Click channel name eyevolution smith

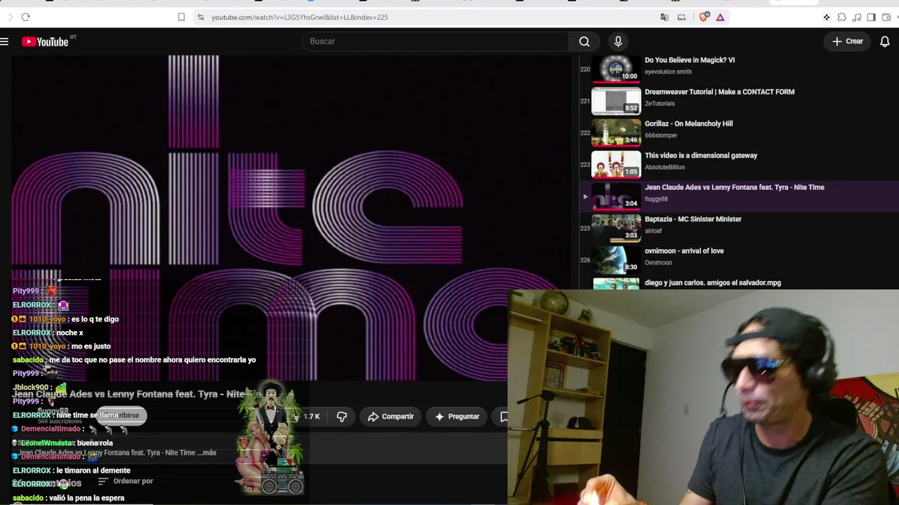668,72
